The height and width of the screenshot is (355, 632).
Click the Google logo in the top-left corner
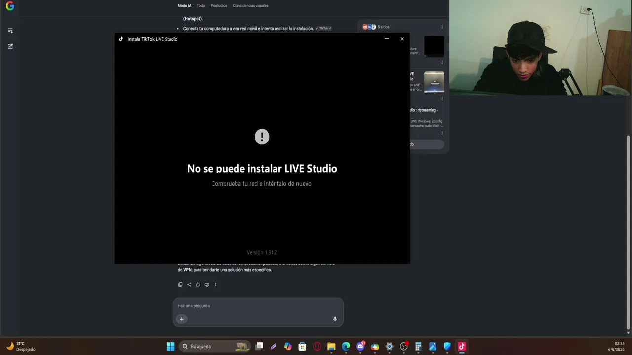click(x=10, y=6)
